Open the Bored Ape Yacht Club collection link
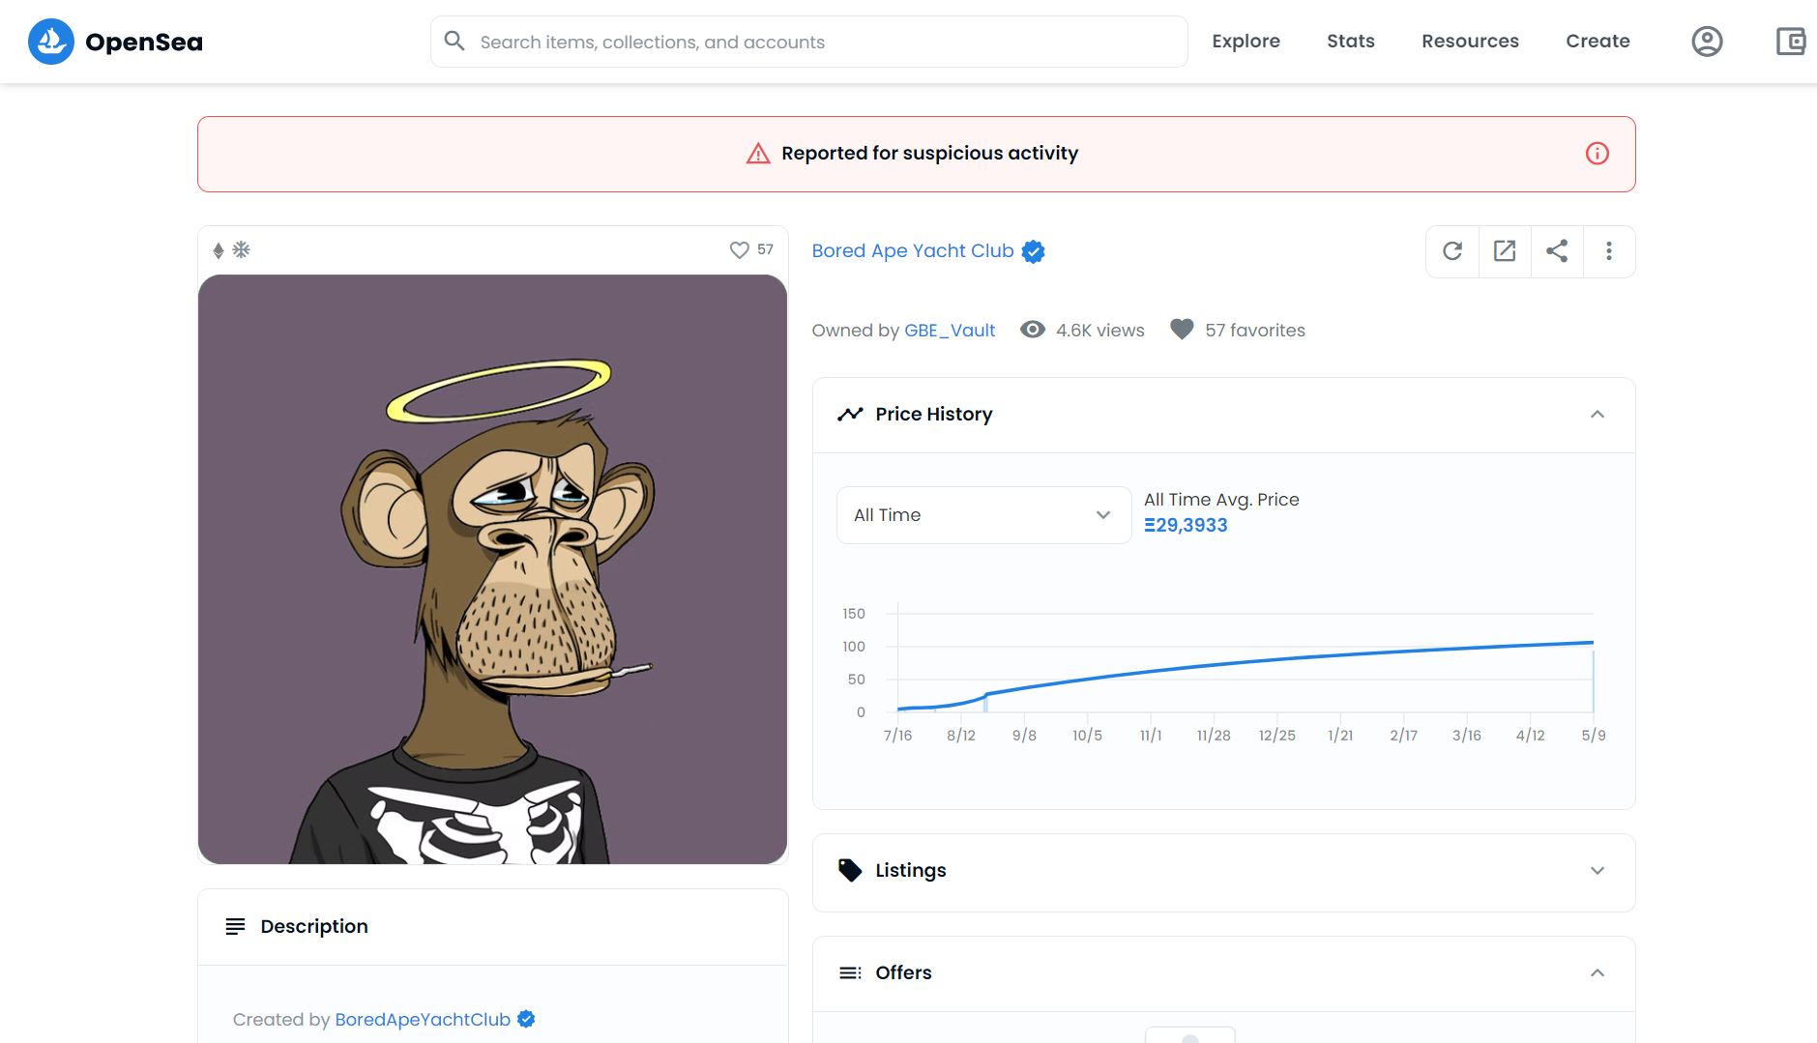The height and width of the screenshot is (1043, 1817). [x=912, y=250]
